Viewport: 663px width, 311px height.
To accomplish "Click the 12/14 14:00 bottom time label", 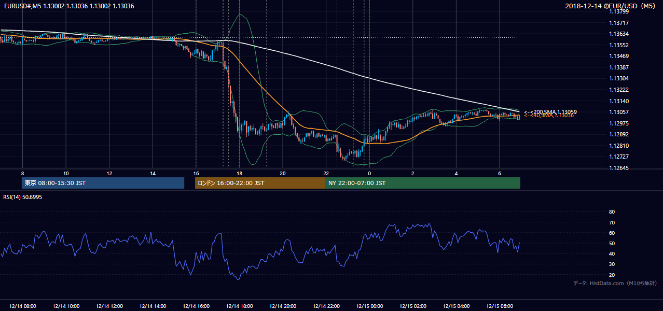I will pyautogui.click(x=153, y=306).
